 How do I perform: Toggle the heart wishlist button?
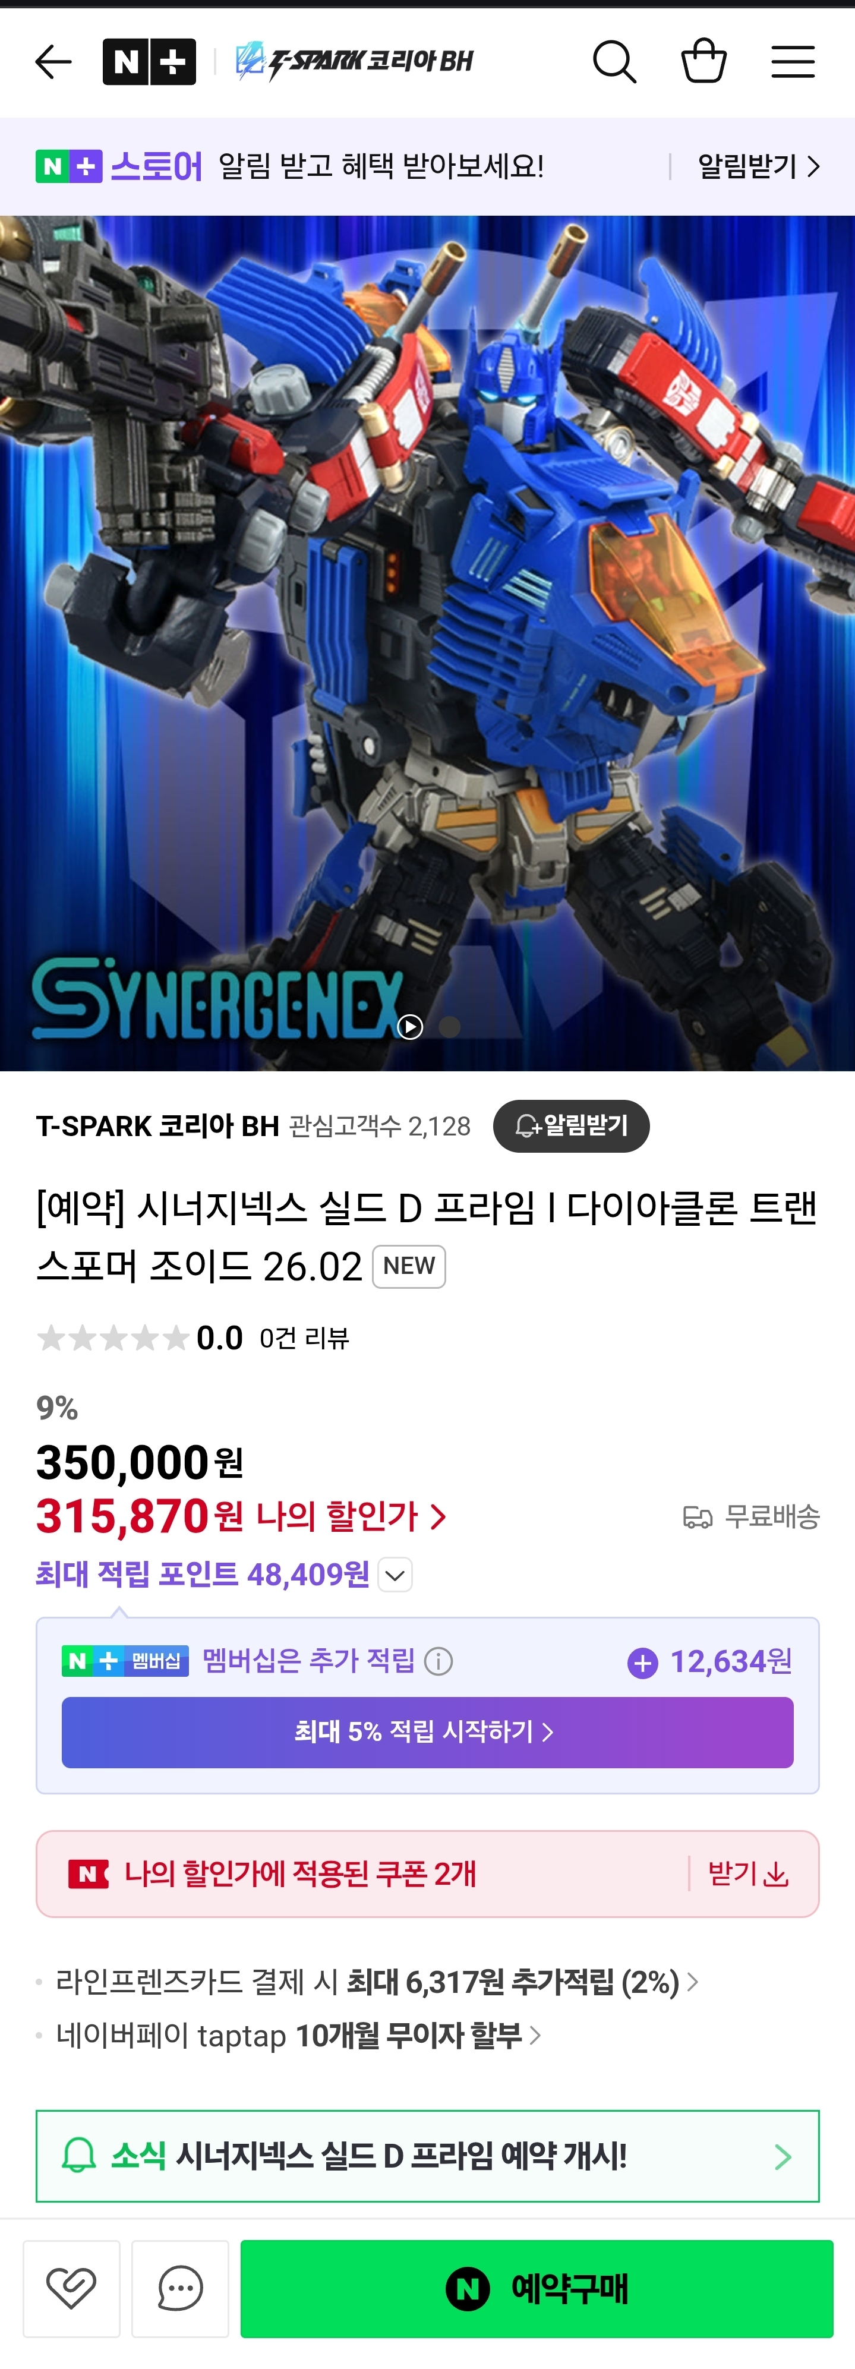[72, 2288]
